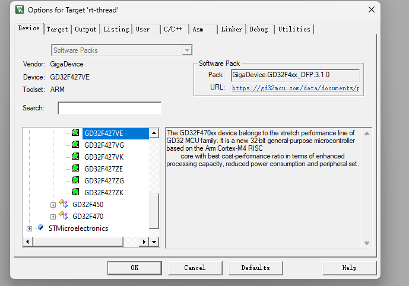Viewport: 409px width, 286px height.
Task: Select GD32F427VE in the device tree
Action: pos(116,134)
